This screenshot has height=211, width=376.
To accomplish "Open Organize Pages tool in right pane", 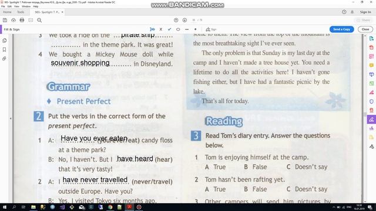I will (371, 83).
